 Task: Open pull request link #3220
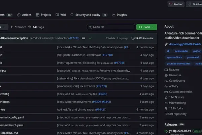[x=102, y=94]
